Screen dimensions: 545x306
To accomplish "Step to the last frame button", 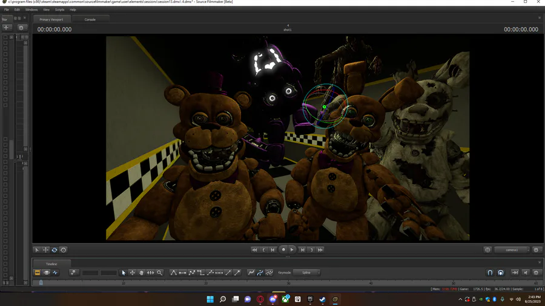I will (x=302, y=250).
